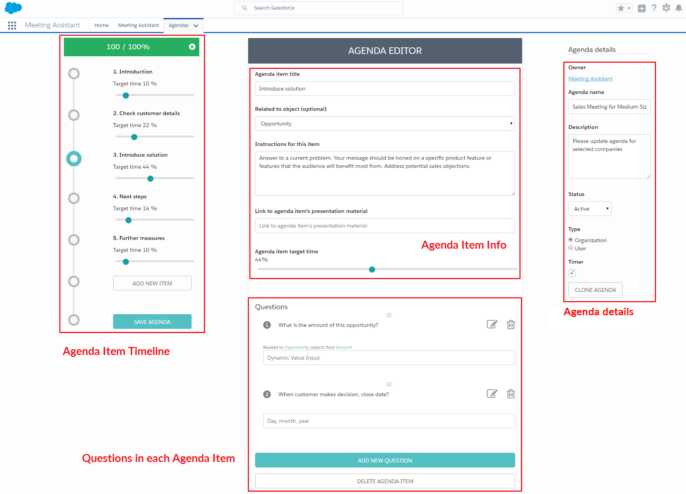The image size is (686, 494).
Task: Adjust Introduce solution timeline target time slider
Action: [x=150, y=179]
